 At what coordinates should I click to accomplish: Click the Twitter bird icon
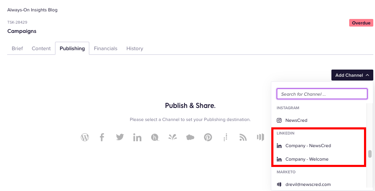point(120,137)
